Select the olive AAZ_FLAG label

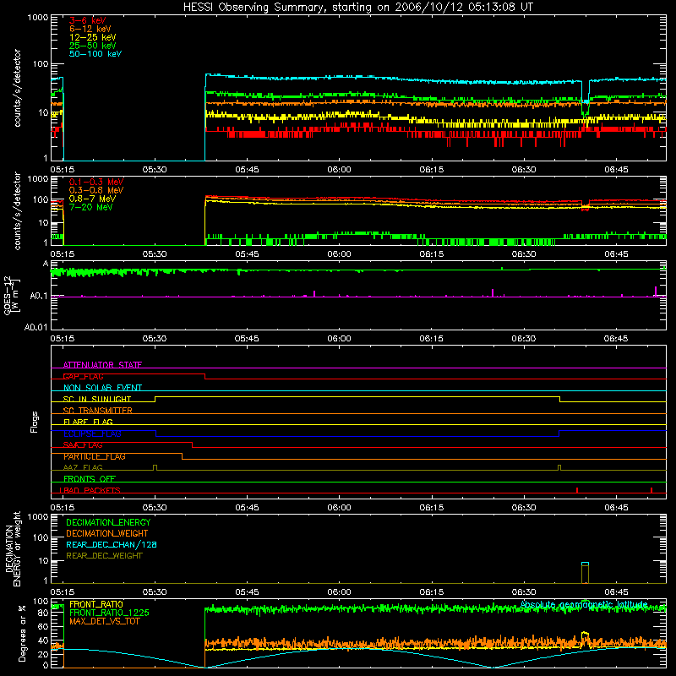point(83,467)
